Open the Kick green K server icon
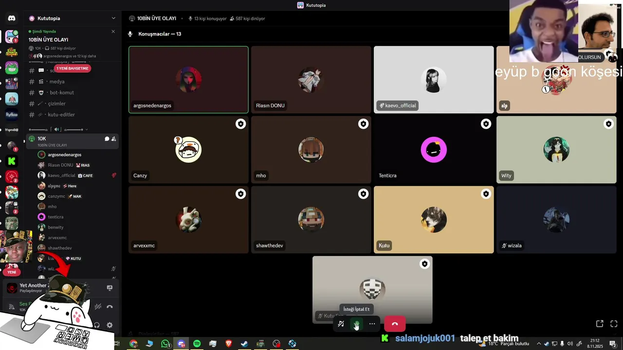The width and height of the screenshot is (623, 350). pos(12,161)
